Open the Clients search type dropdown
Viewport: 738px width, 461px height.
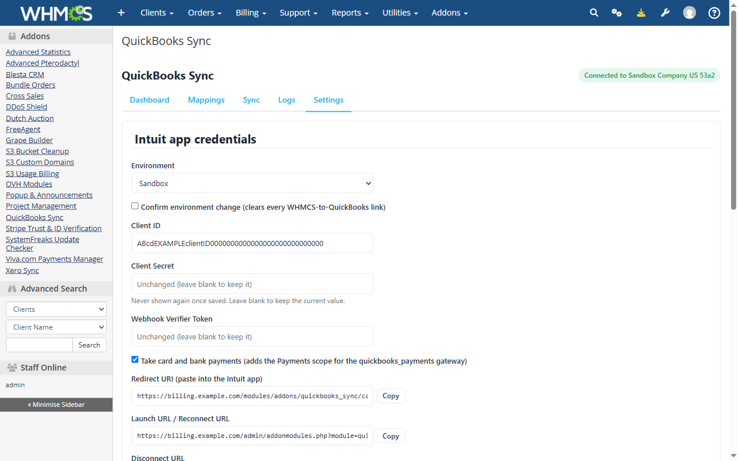click(x=57, y=309)
